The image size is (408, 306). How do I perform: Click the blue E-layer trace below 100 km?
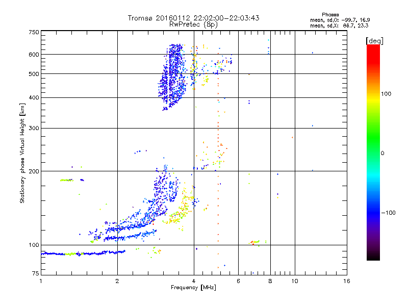tap(83, 253)
